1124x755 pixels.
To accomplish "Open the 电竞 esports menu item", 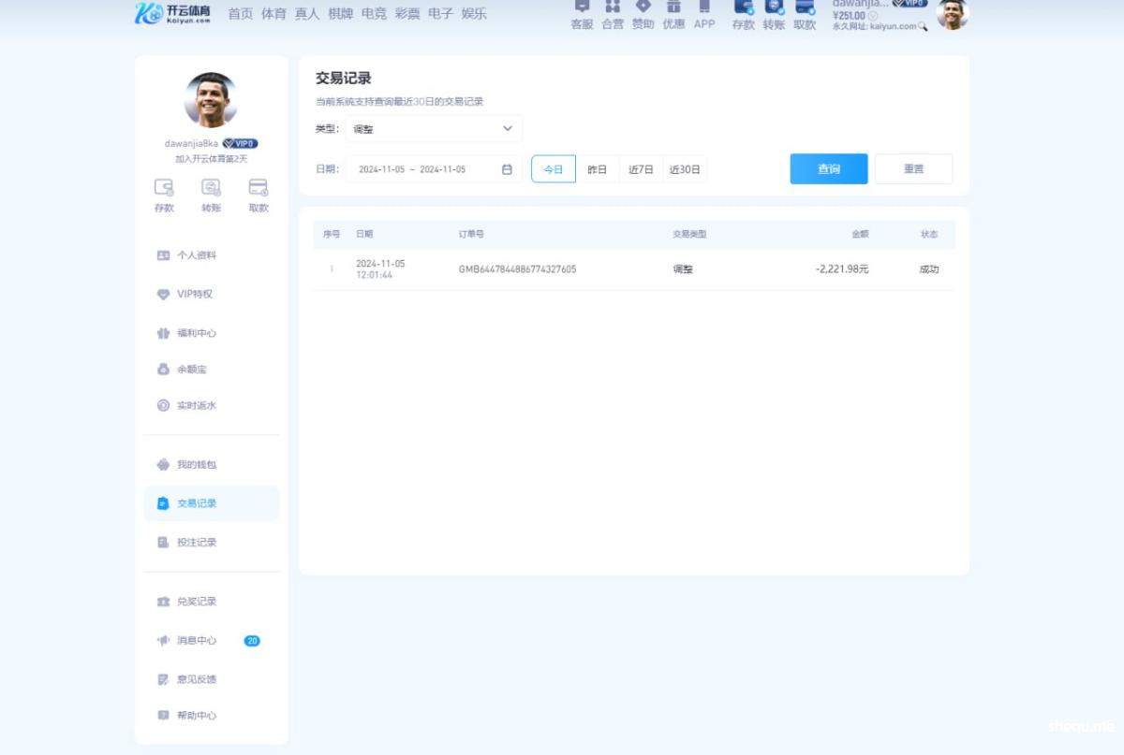I will click(374, 13).
